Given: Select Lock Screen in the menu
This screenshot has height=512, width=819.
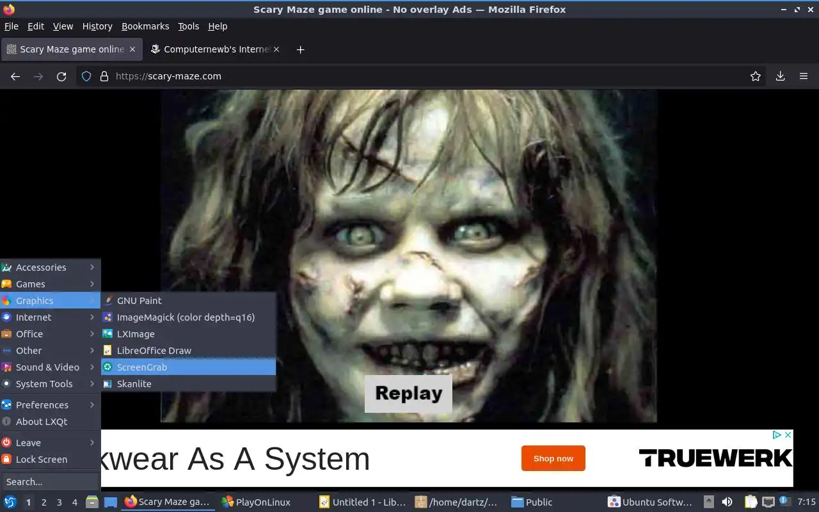Looking at the screenshot, I should click(49, 460).
